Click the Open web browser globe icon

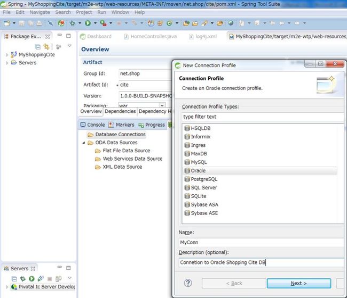[231, 23]
